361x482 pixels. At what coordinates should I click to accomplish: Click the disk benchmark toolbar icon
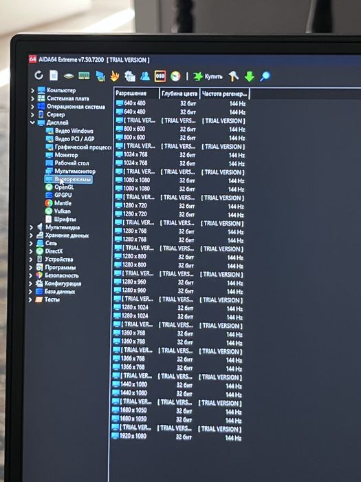pos(69,76)
